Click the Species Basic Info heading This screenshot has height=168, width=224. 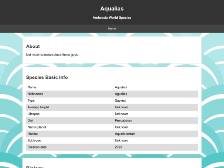coord(47,77)
